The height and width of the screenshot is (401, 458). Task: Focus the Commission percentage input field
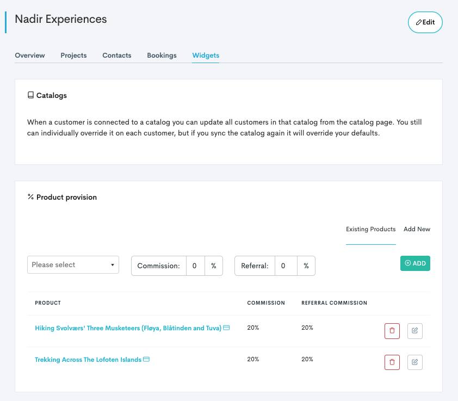195,266
